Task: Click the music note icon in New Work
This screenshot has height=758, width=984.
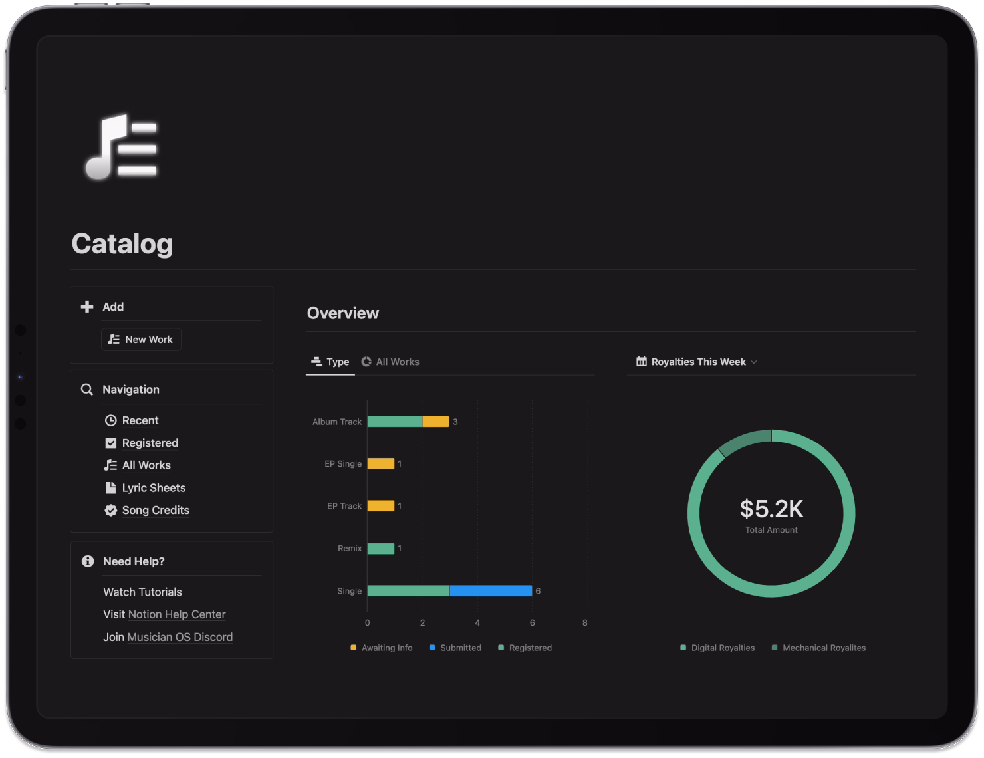Action: click(114, 339)
